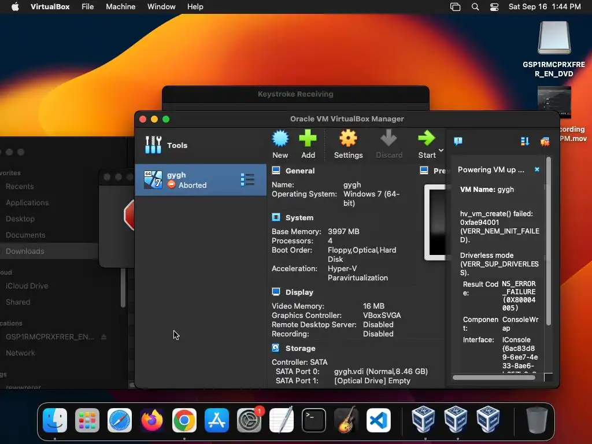592x444 pixels.
Task: Select Shared in Finder sidebar
Action: [x=18, y=302]
